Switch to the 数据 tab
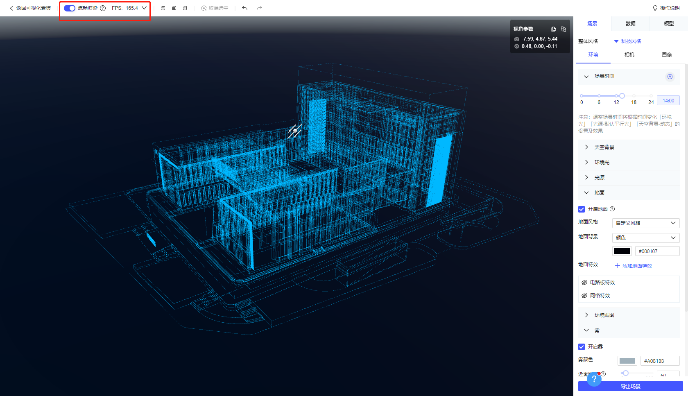Viewport: 688px width, 396px height. 630,24
